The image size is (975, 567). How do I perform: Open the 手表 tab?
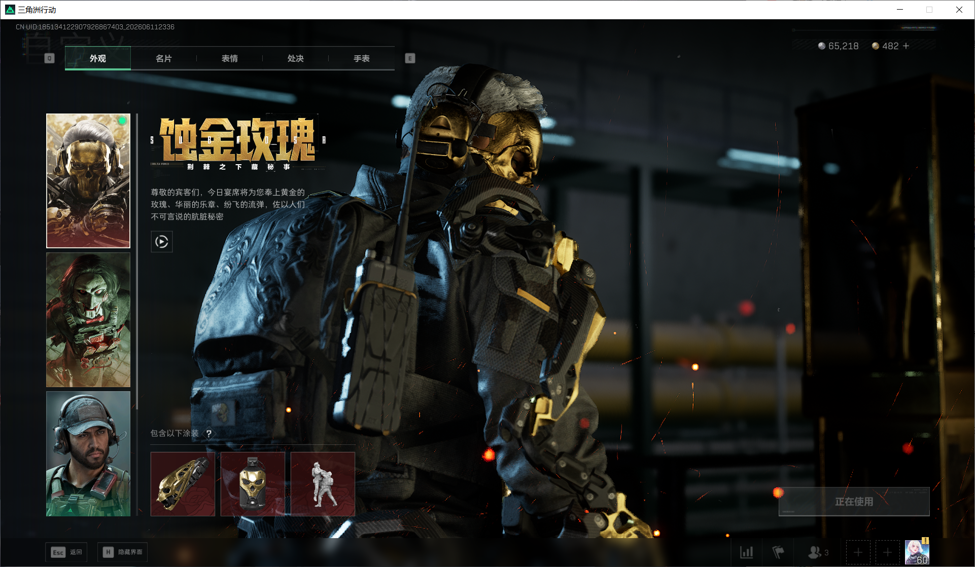point(361,58)
